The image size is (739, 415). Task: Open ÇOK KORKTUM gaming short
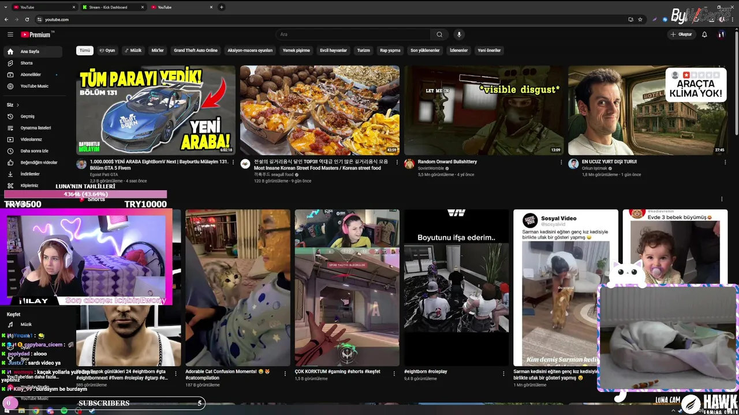(x=347, y=288)
